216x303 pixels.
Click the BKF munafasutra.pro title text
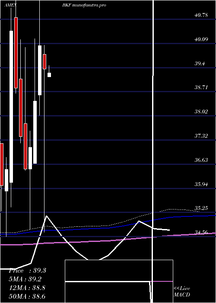click(x=84, y=5)
